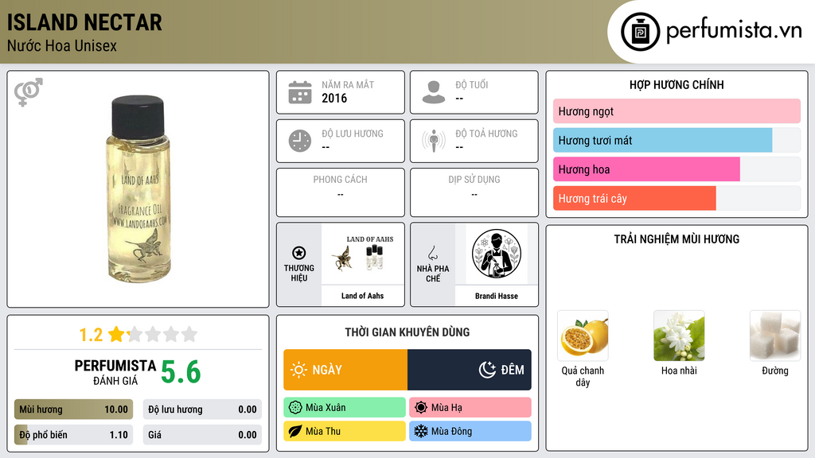The image size is (815, 458).
Task: Open the Island Nectar bottle image
Action: coord(138,189)
